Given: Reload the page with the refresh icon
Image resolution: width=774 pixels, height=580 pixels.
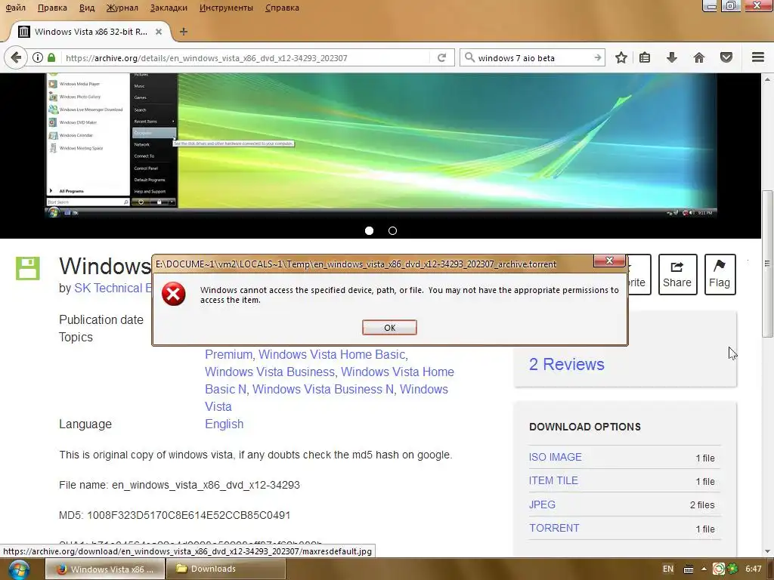Looking at the screenshot, I should click(441, 57).
